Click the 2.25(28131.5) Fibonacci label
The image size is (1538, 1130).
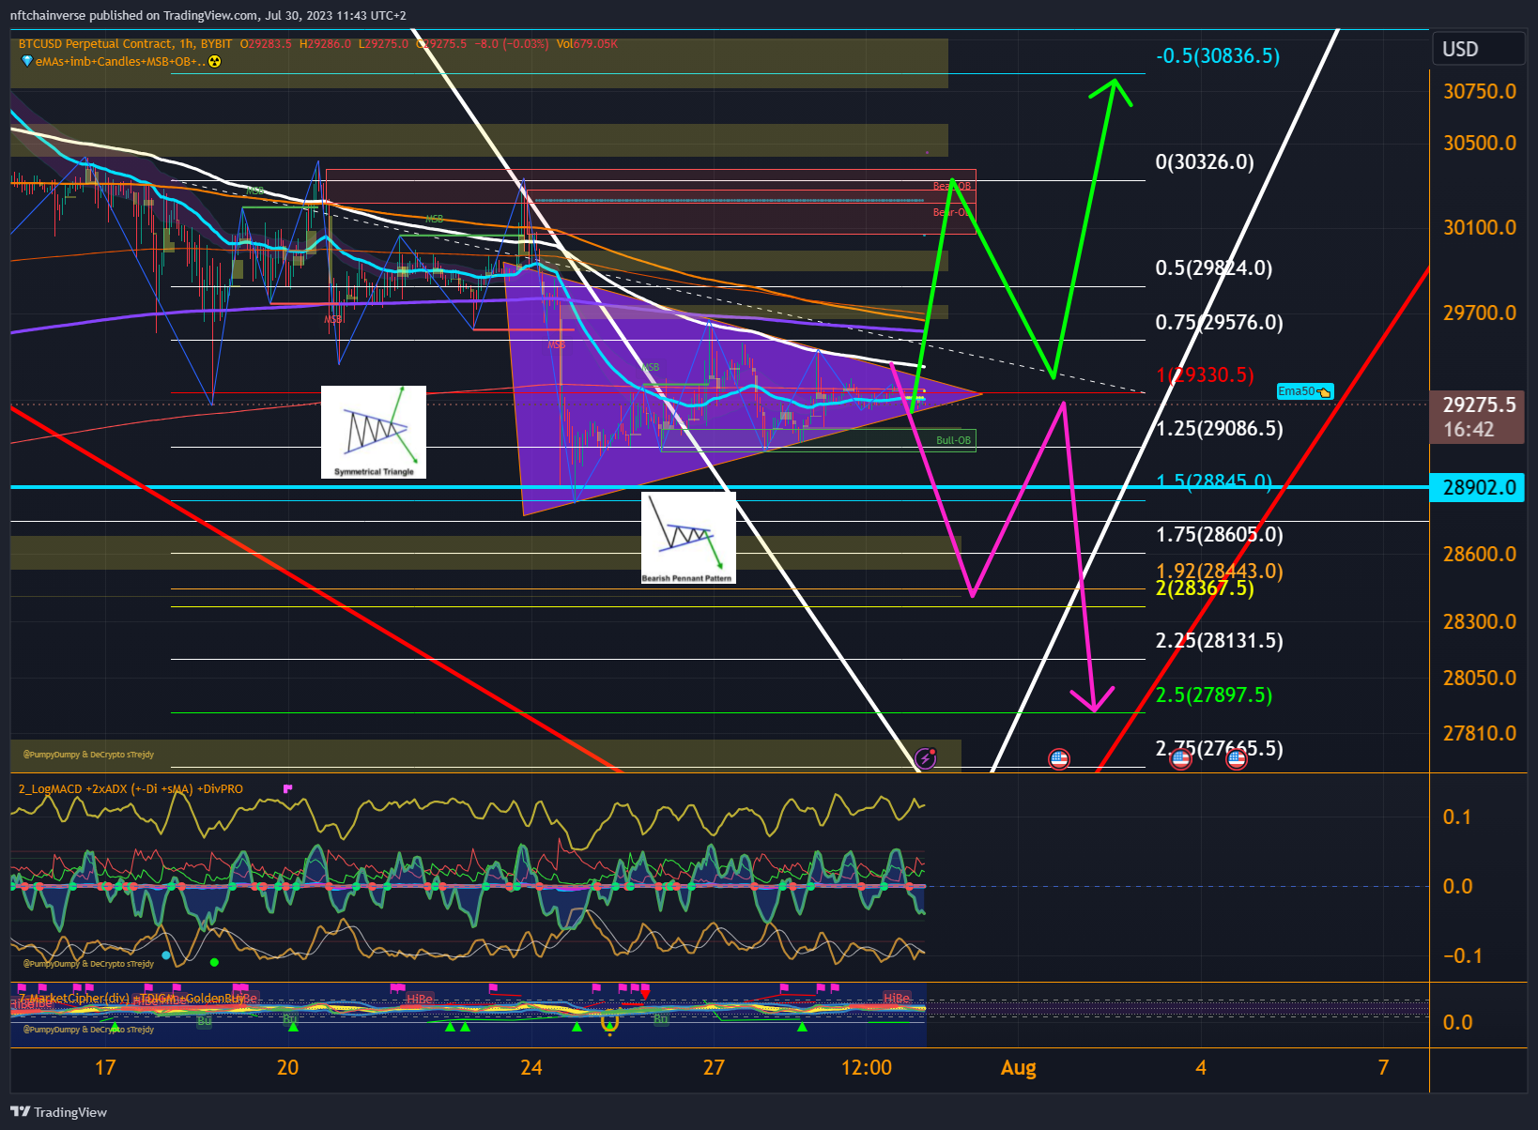[x=1219, y=641]
